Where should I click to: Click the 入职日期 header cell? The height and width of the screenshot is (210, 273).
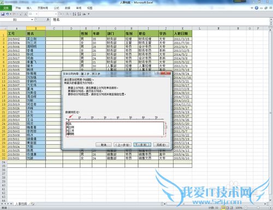pos(182,33)
